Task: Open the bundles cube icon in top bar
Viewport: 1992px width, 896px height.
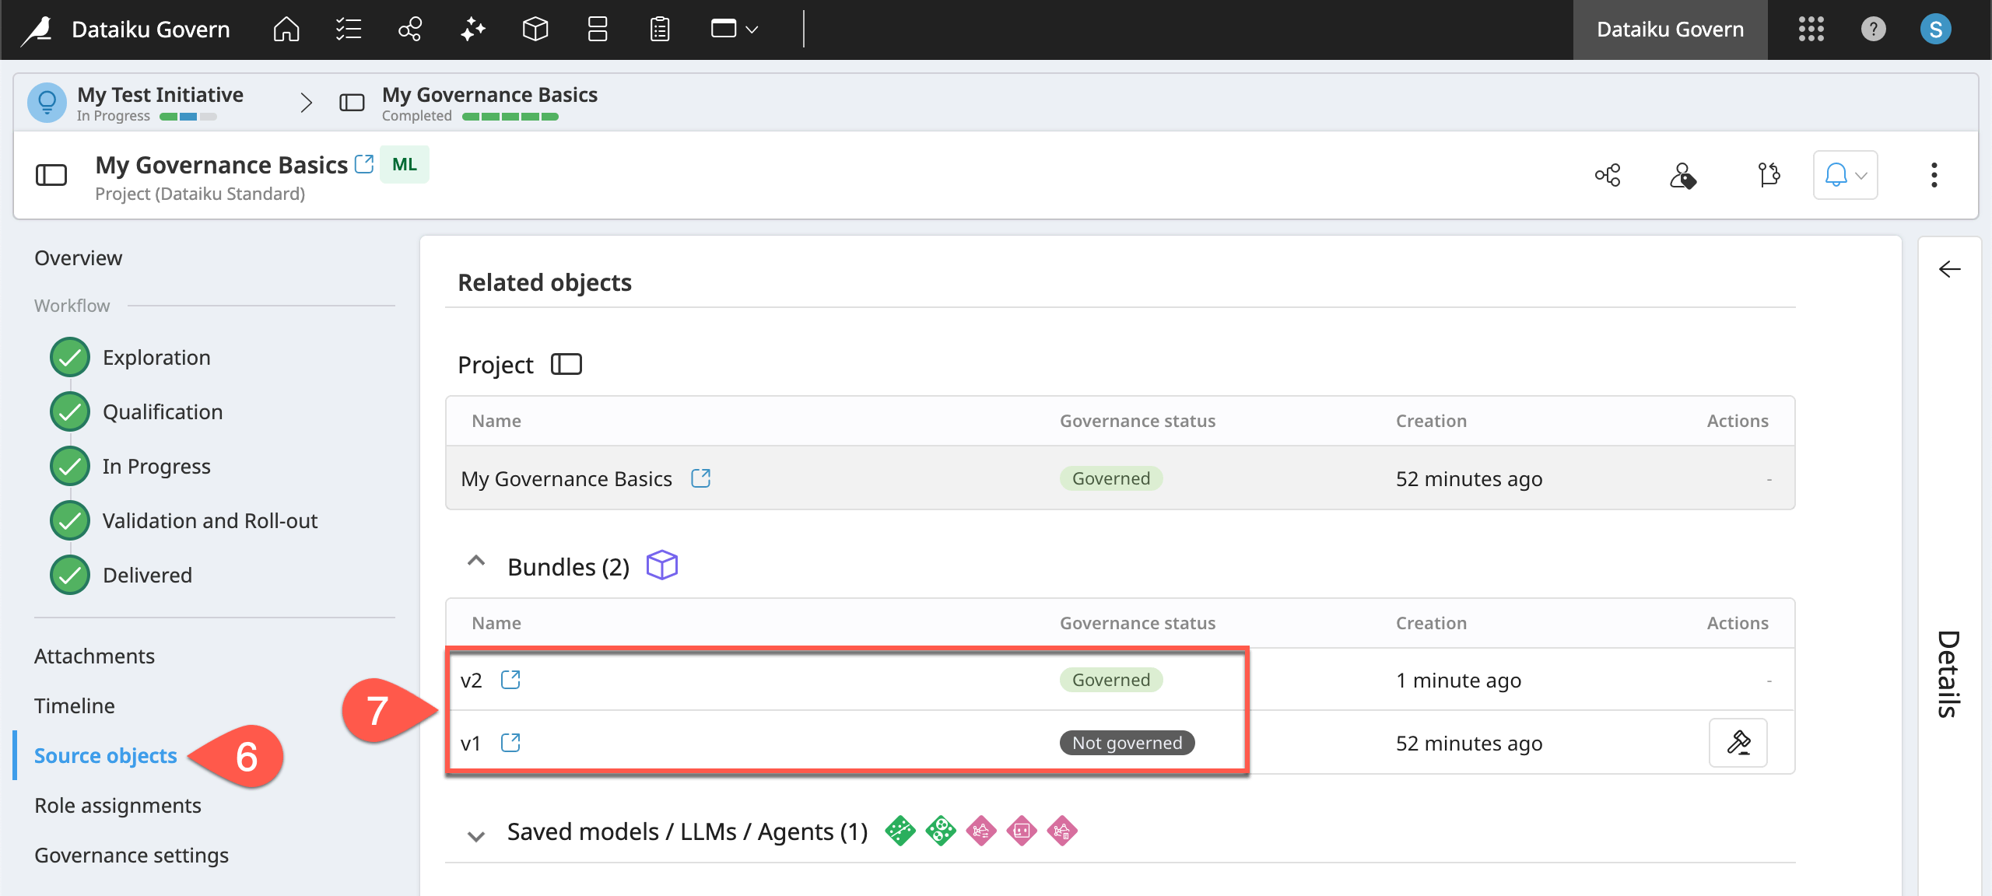Action: (535, 30)
